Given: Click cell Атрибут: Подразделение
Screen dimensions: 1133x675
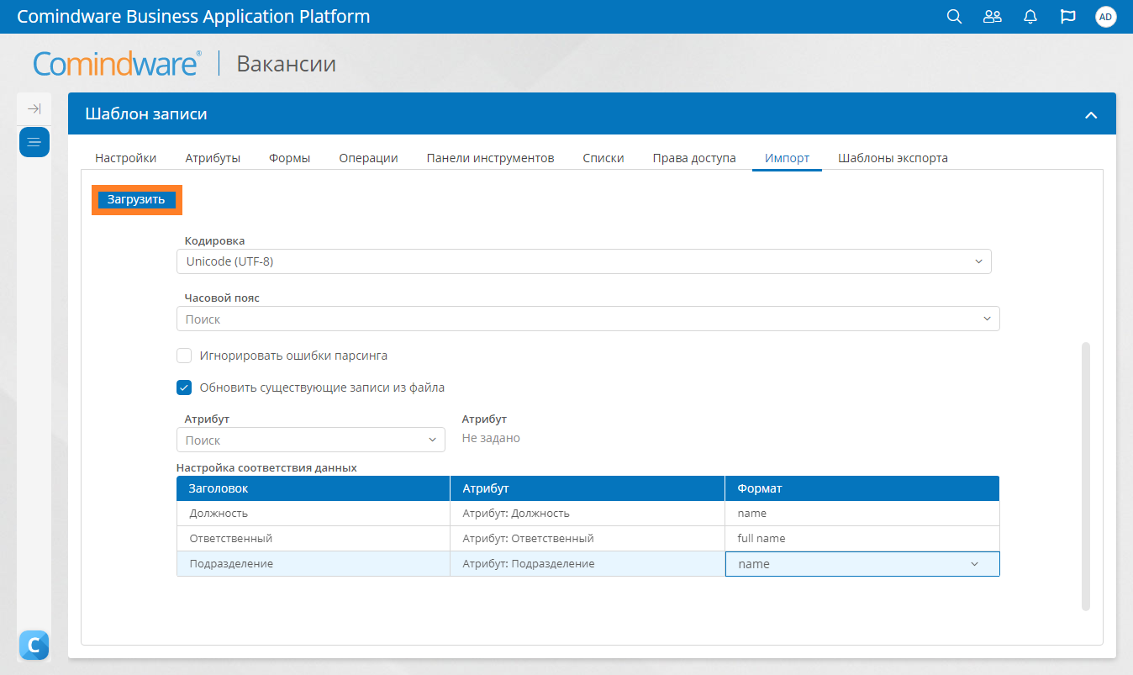Looking at the screenshot, I should click(x=588, y=564).
